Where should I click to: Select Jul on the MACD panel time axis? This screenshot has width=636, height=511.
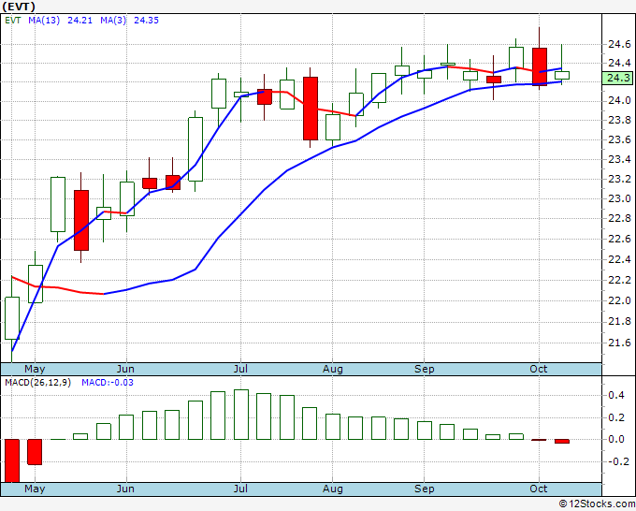click(240, 489)
